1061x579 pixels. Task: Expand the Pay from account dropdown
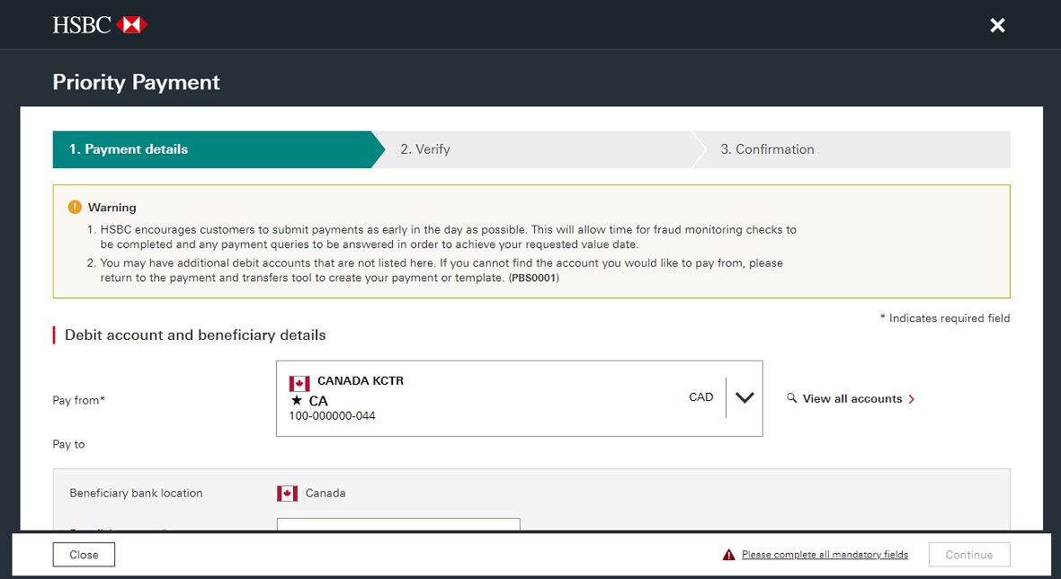(x=744, y=397)
